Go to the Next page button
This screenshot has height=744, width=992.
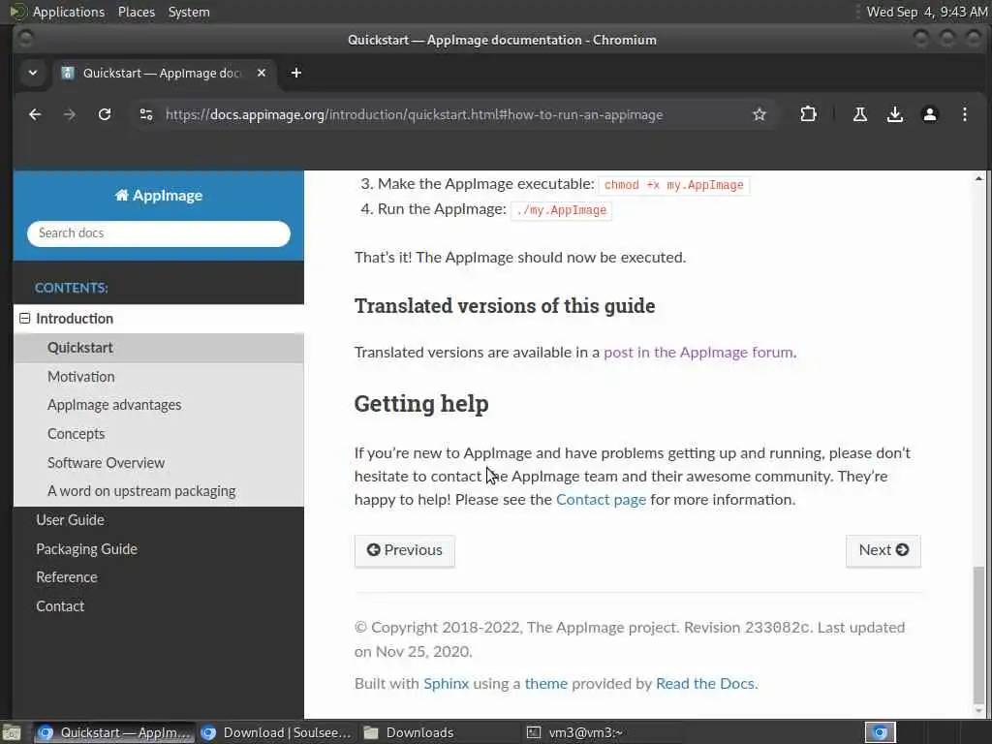[883, 550]
